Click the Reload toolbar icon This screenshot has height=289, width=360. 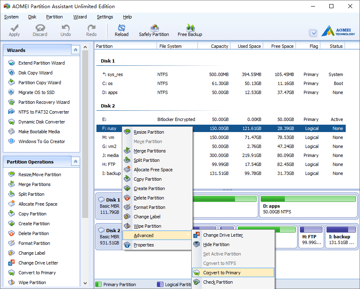click(x=121, y=30)
